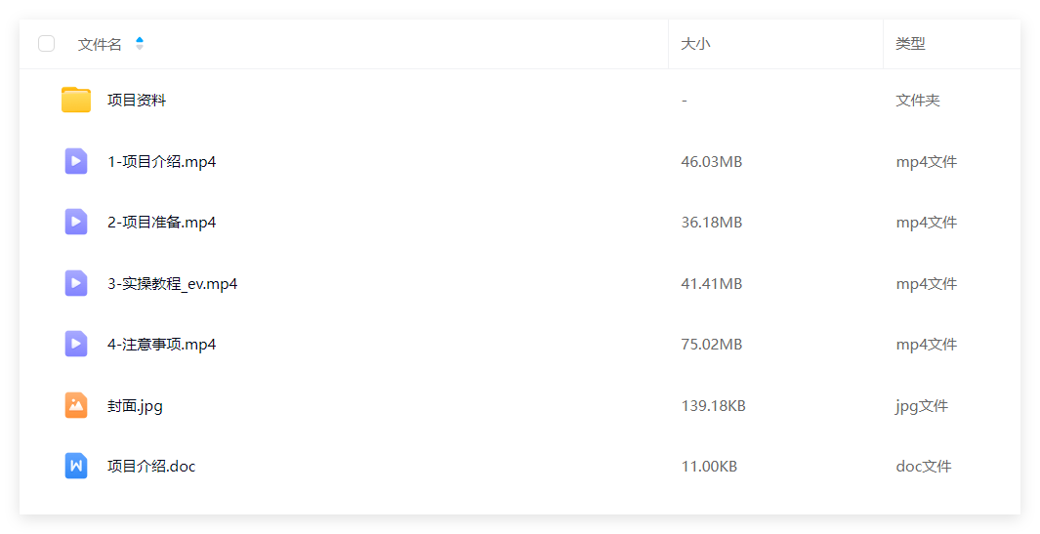
Task: Open the file 3-实操教程_ev.mp4
Action: tap(173, 284)
